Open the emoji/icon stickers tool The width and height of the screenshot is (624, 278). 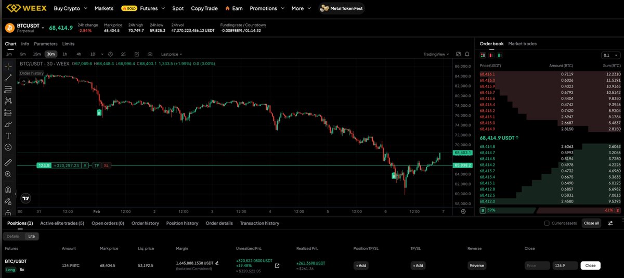pos(8,147)
